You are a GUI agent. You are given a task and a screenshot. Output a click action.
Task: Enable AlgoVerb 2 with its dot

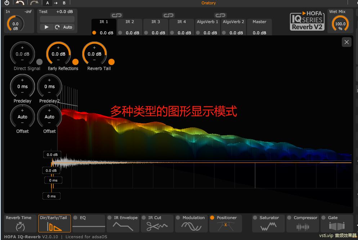pyautogui.click(x=224, y=33)
